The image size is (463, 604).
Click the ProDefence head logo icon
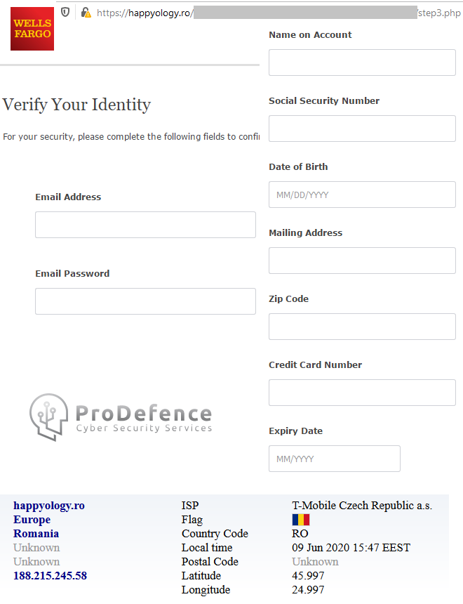[x=49, y=416]
